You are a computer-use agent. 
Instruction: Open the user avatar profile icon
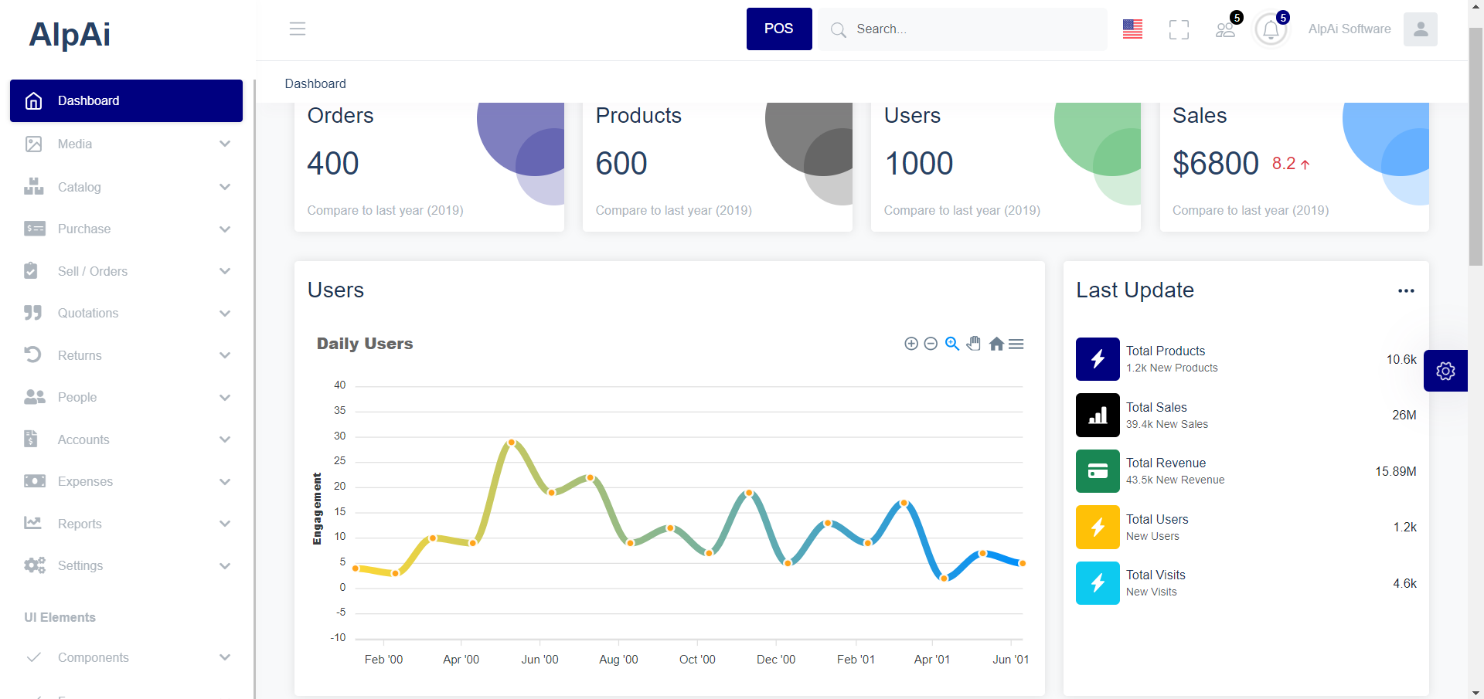[1421, 29]
